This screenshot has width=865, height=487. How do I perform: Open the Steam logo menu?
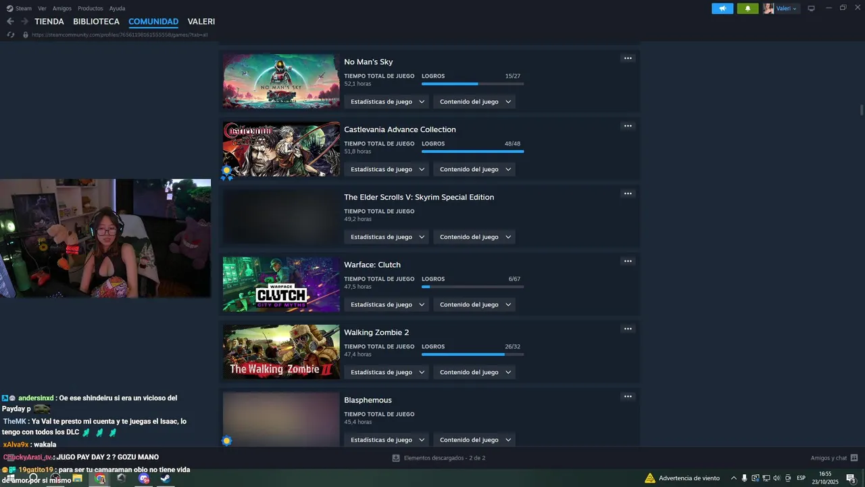click(9, 9)
